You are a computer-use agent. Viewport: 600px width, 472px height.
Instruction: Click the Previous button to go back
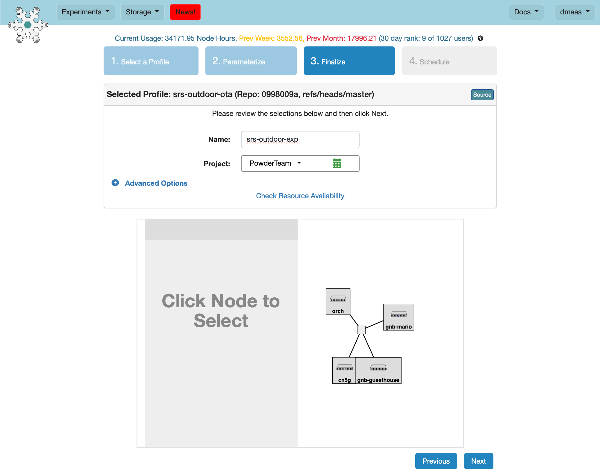pyautogui.click(x=436, y=461)
